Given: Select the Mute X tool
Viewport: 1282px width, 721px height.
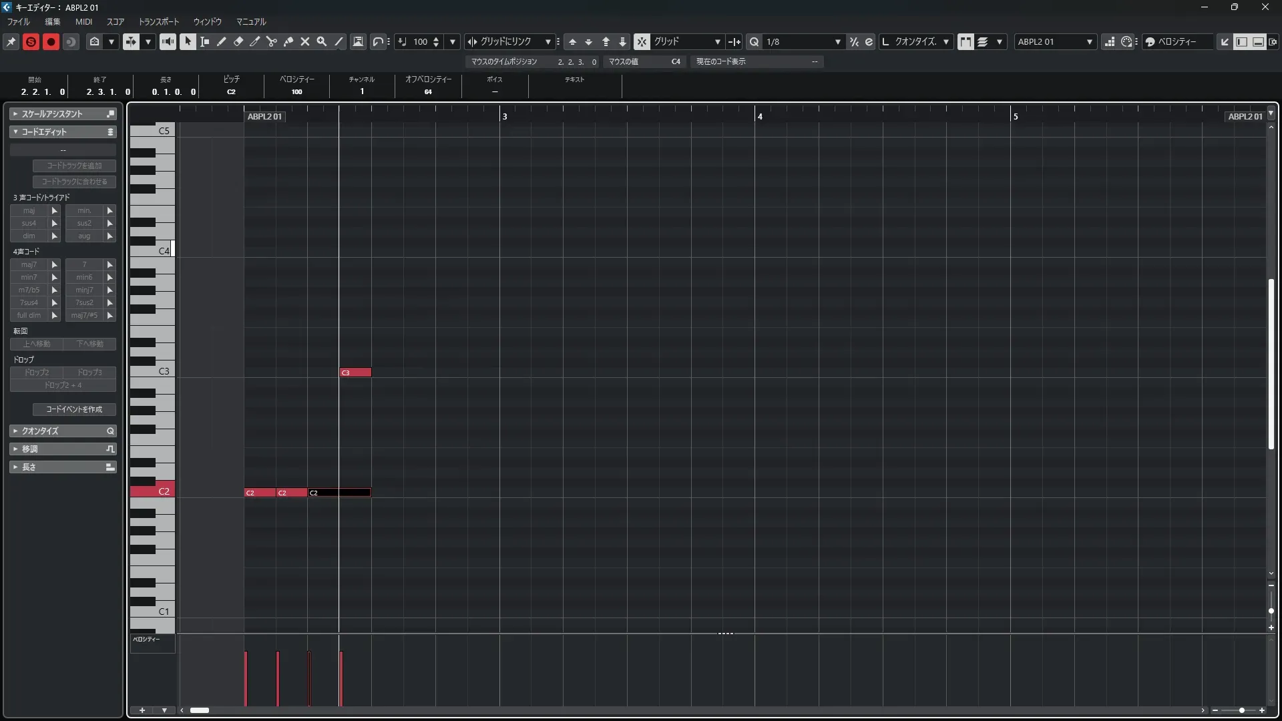Looking at the screenshot, I should [x=305, y=41].
